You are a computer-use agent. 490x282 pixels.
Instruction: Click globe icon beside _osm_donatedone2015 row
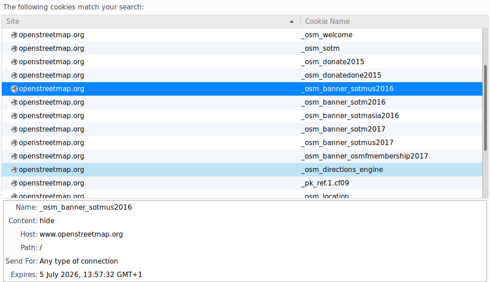coord(14,75)
